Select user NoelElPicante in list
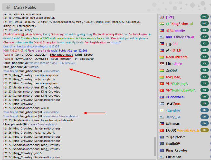Viewport: 211px width, 160px height. tap(177, 57)
